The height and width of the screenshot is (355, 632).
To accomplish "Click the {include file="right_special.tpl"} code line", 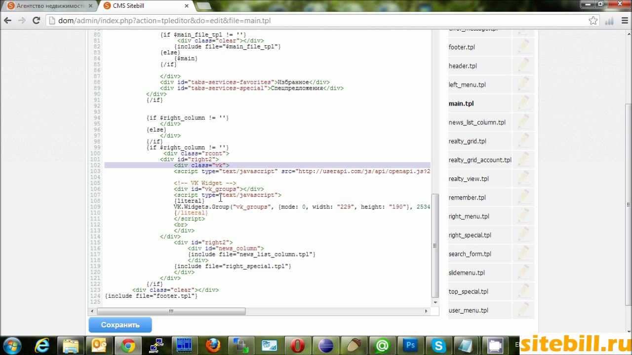I will (233, 266).
